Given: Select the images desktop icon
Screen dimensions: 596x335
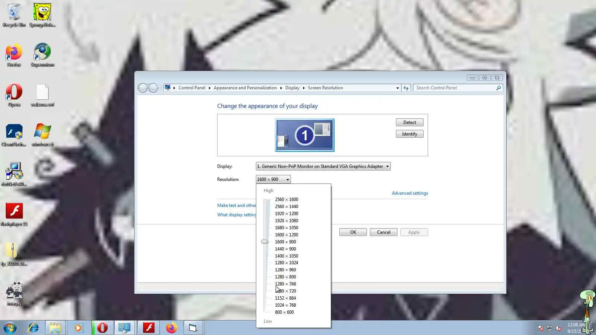Looking at the screenshot, I should tap(14, 294).
